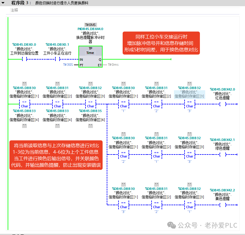Select the 工件到达指定位置 contact
The width and height of the screenshot is (245, 235).
[24, 59]
